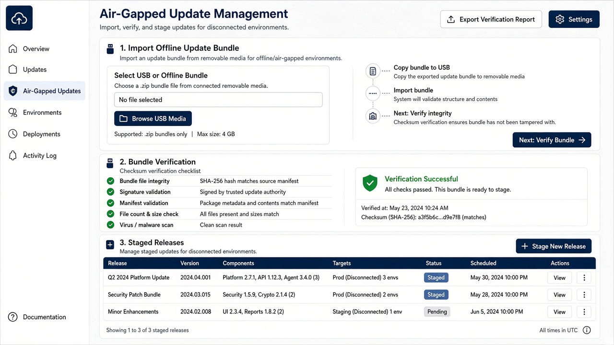Image resolution: width=614 pixels, height=345 pixels.
Task: Browse USB media for a bundle
Action: pyautogui.click(x=153, y=118)
